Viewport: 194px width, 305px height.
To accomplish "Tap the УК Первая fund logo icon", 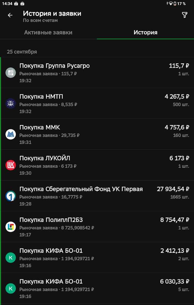I will (11, 196).
